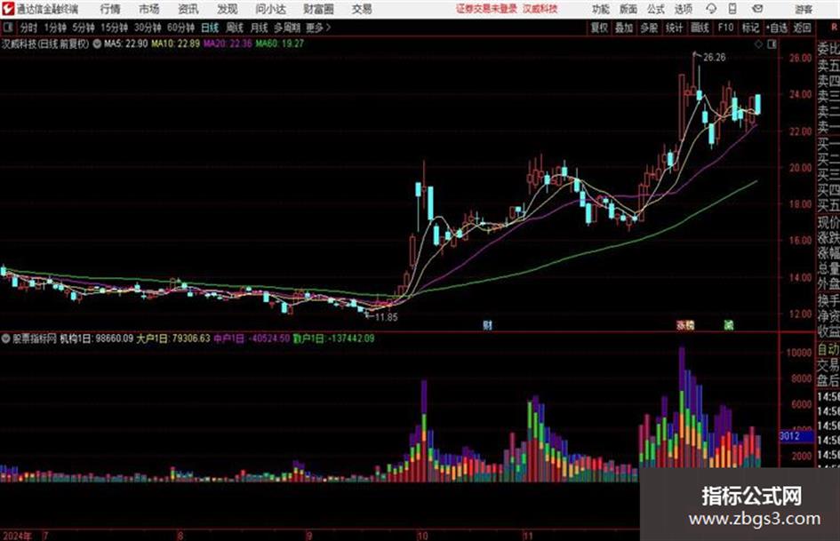
Task: Click the 证券交易未登录 link
Action: [486, 9]
